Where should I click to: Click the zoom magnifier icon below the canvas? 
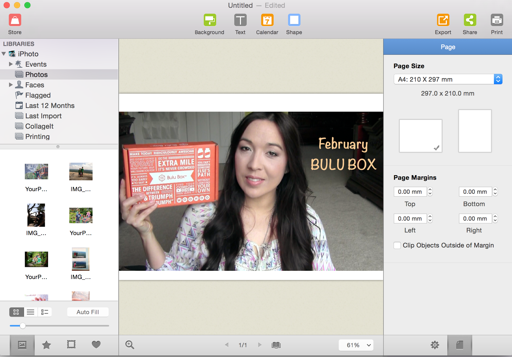click(x=130, y=345)
